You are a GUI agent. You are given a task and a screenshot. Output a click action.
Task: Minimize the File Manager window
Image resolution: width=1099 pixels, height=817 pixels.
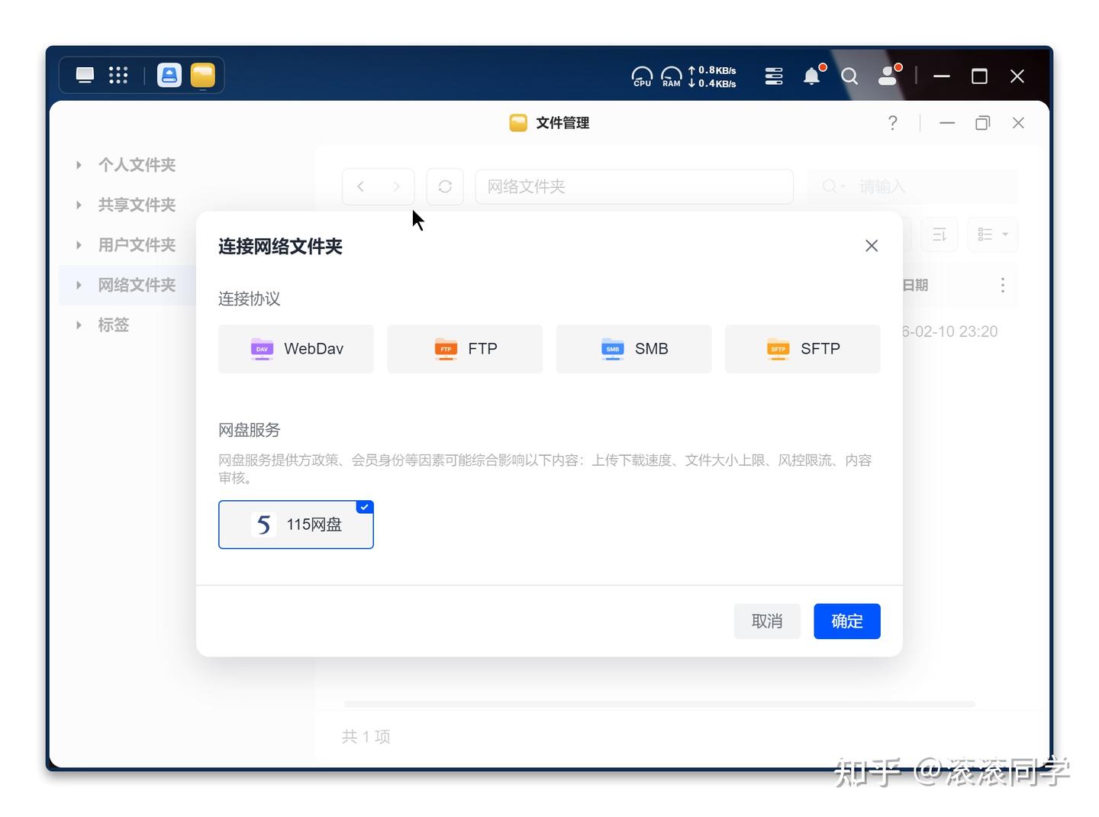click(947, 123)
